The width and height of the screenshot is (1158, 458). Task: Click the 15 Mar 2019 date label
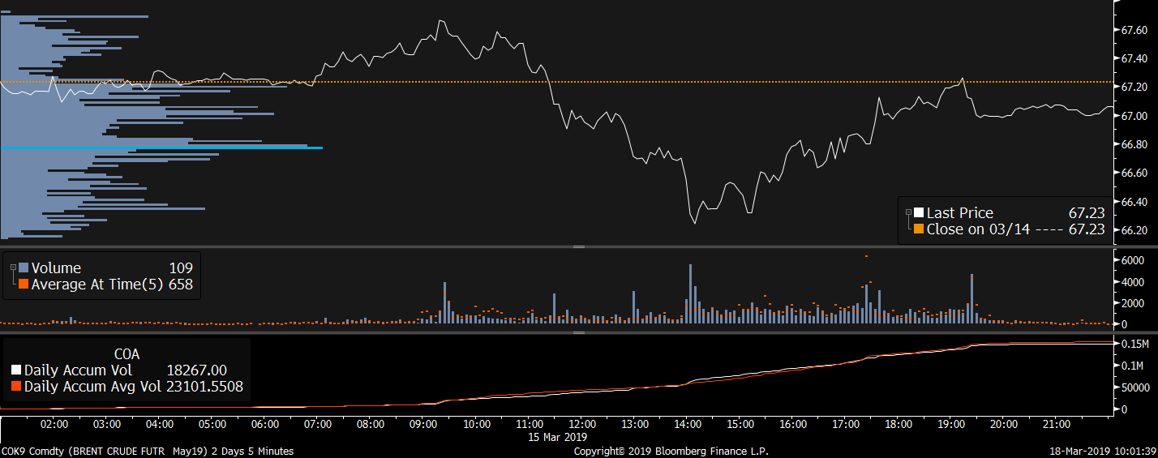tap(556, 436)
